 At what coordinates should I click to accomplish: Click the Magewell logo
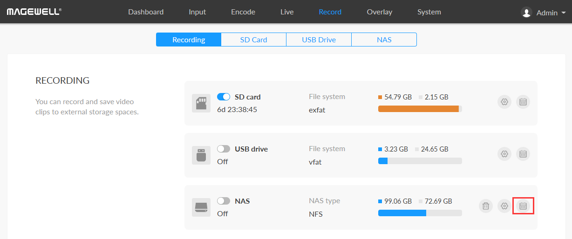click(34, 12)
